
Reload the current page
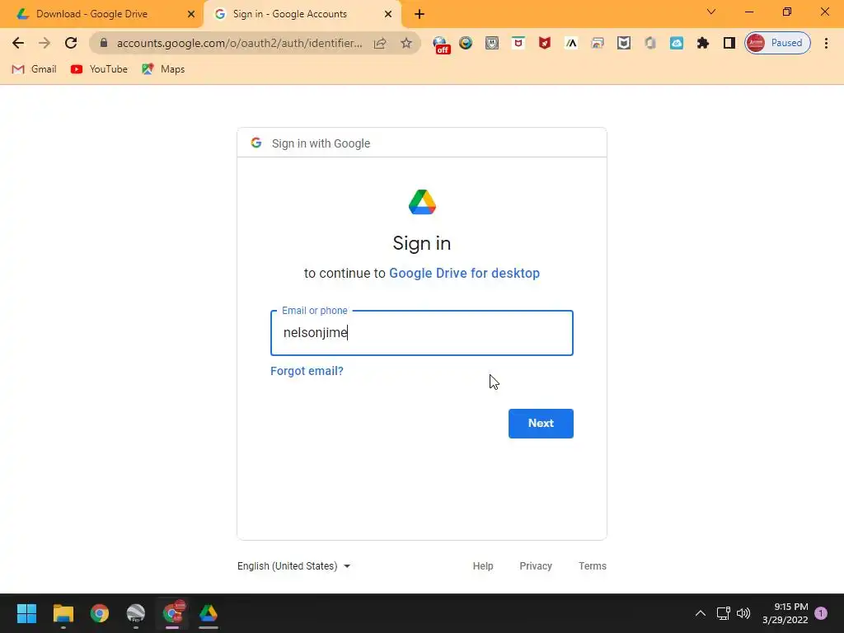tap(71, 43)
